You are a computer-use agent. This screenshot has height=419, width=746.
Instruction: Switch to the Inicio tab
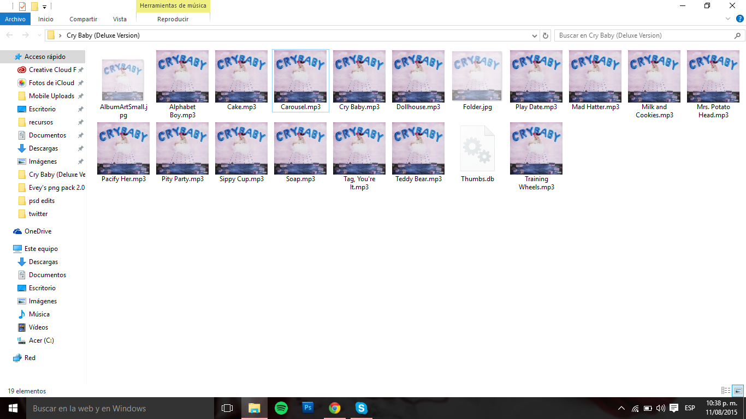click(x=46, y=19)
